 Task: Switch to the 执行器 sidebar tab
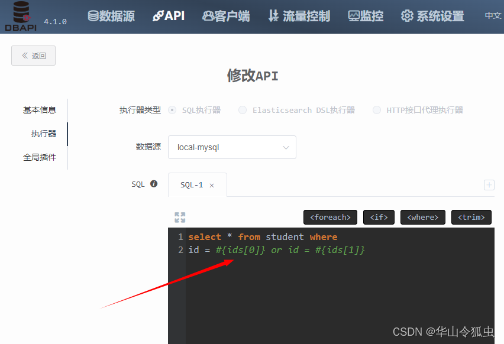pos(44,134)
